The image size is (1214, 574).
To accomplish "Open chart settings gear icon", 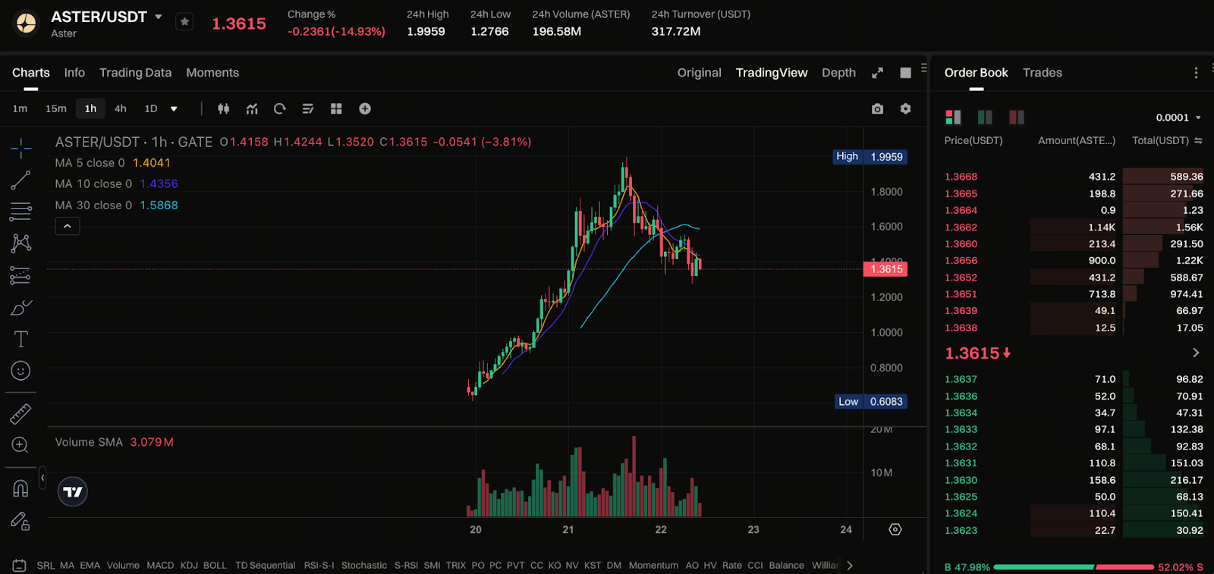I will 905,108.
